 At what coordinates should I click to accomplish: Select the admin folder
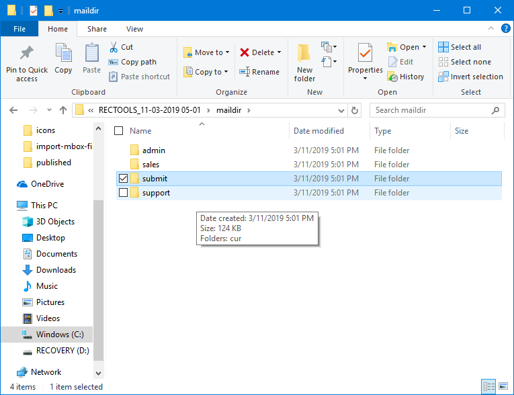click(x=309, y=150)
